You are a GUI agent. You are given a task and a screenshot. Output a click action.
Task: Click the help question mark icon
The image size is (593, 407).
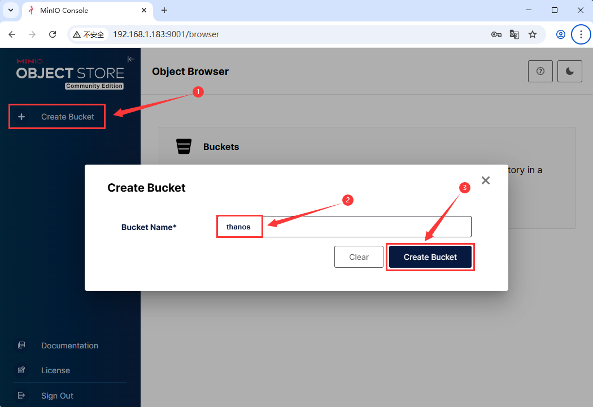[x=540, y=72]
